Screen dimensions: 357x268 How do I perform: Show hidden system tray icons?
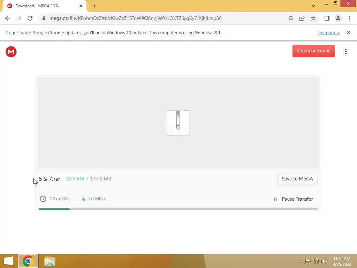click(x=299, y=262)
